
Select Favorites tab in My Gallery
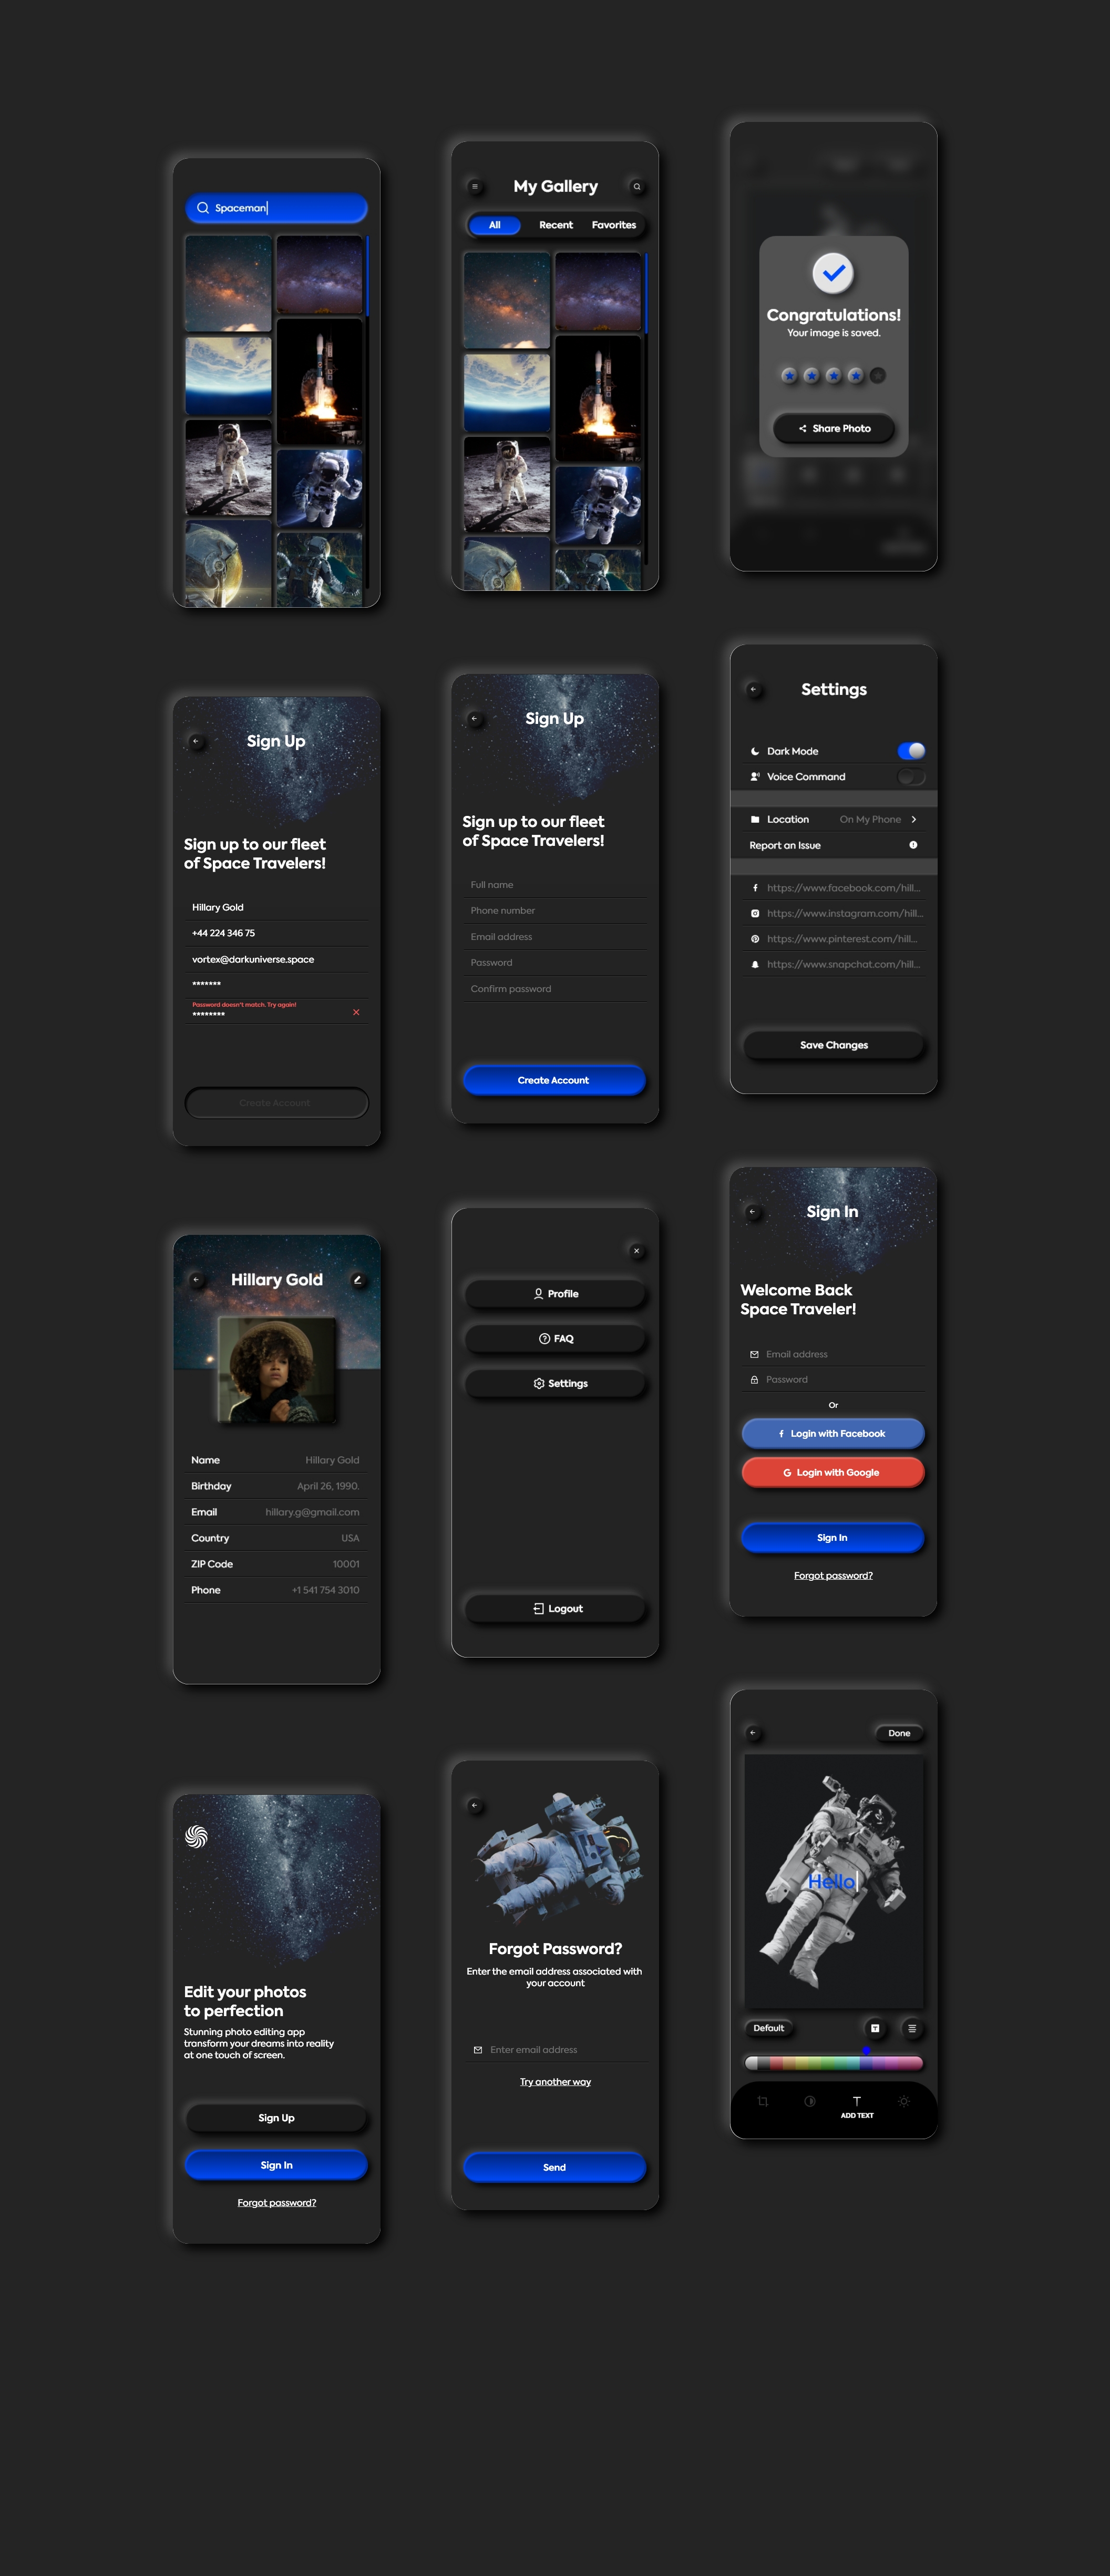(614, 225)
